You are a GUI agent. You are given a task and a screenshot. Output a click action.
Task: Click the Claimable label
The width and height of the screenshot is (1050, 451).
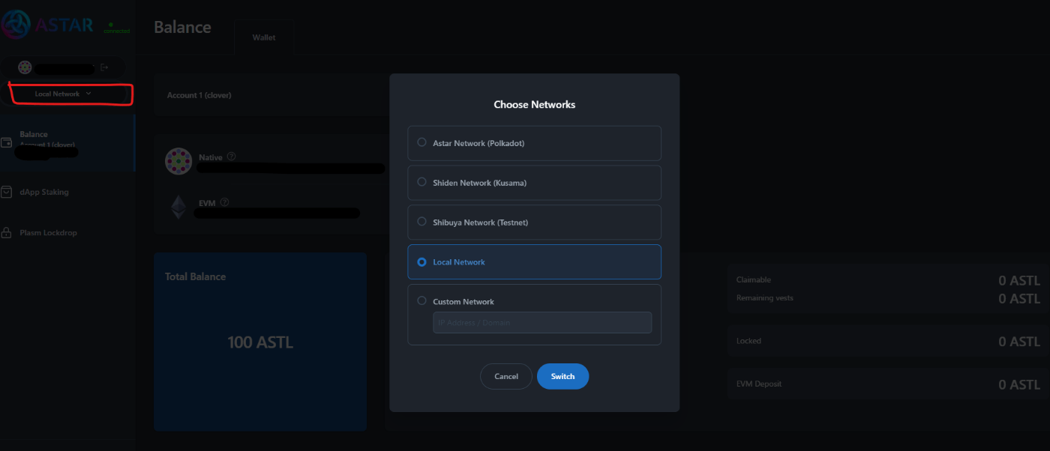tap(754, 279)
